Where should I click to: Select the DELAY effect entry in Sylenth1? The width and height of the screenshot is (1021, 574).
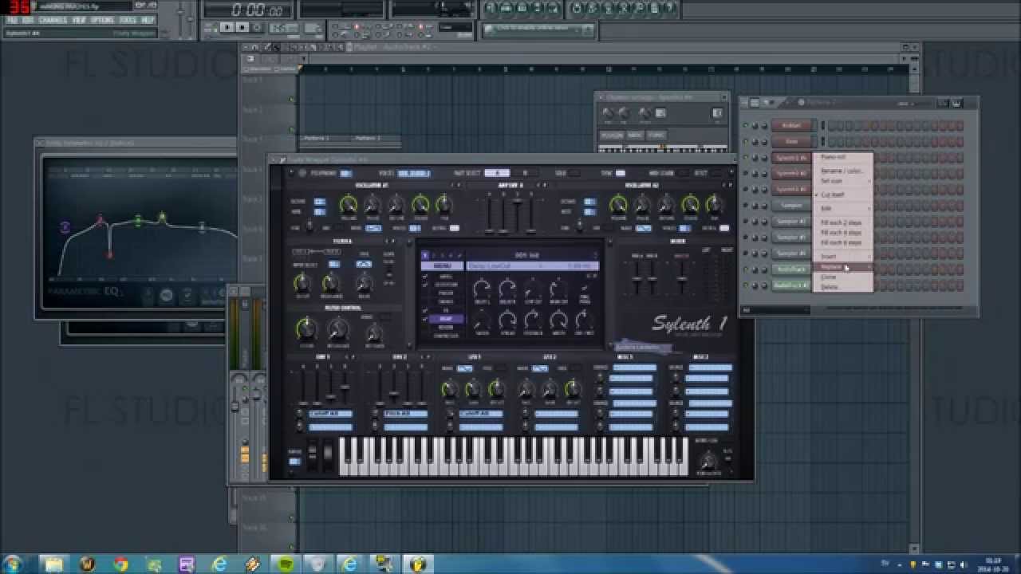coord(446,319)
